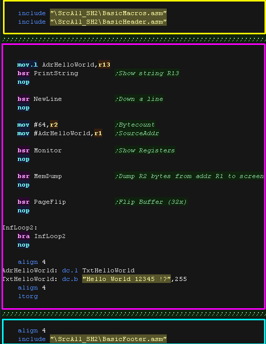Click the ';Flip Buffer (32x)' comment
The width and height of the screenshot is (266, 344).
(151, 202)
